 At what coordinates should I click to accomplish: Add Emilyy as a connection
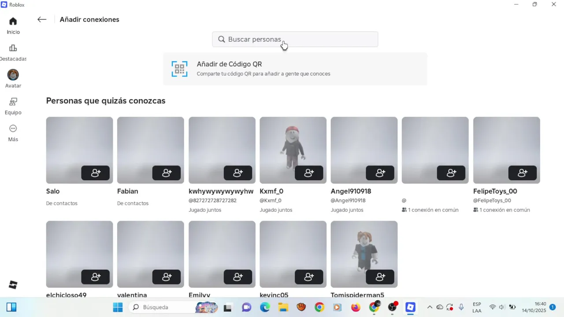(238, 277)
